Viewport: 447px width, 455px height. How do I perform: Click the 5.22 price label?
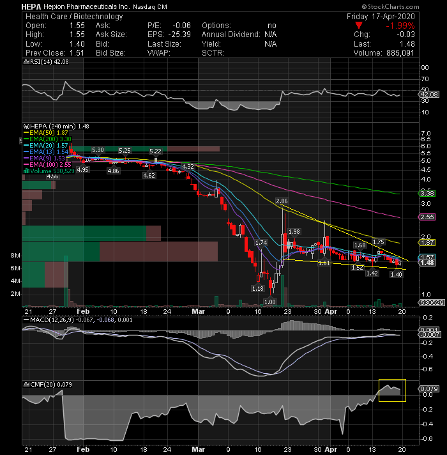click(155, 151)
